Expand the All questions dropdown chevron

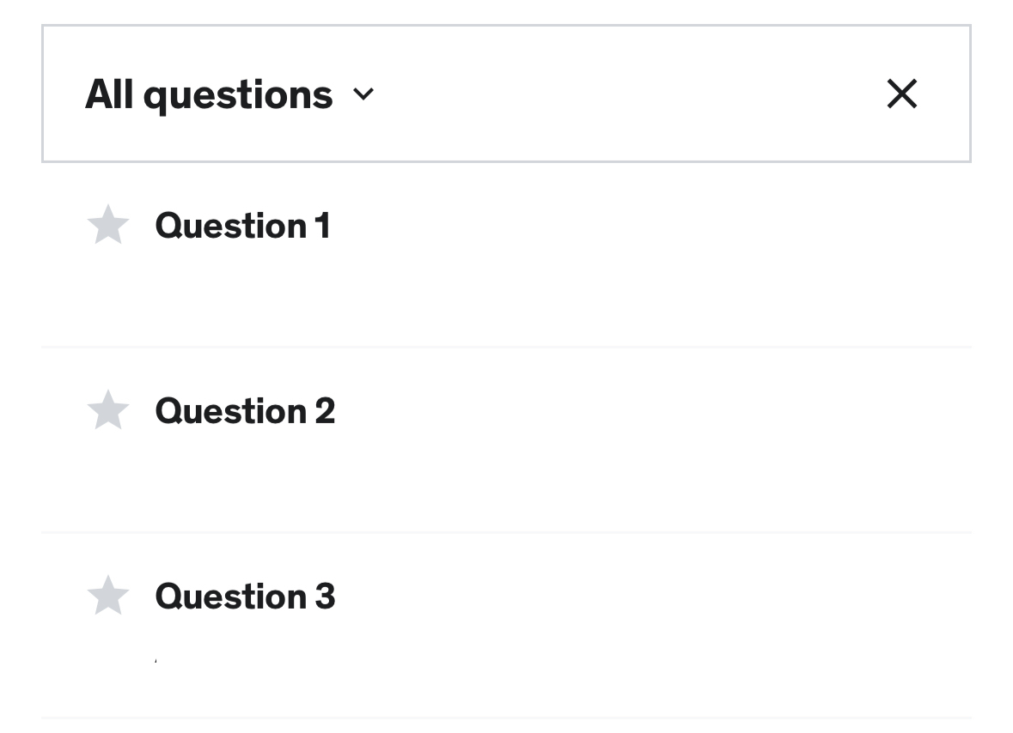(x=363, y=94)
